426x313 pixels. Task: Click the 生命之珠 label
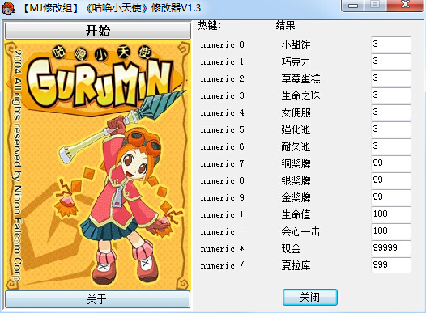click(300, 95)
